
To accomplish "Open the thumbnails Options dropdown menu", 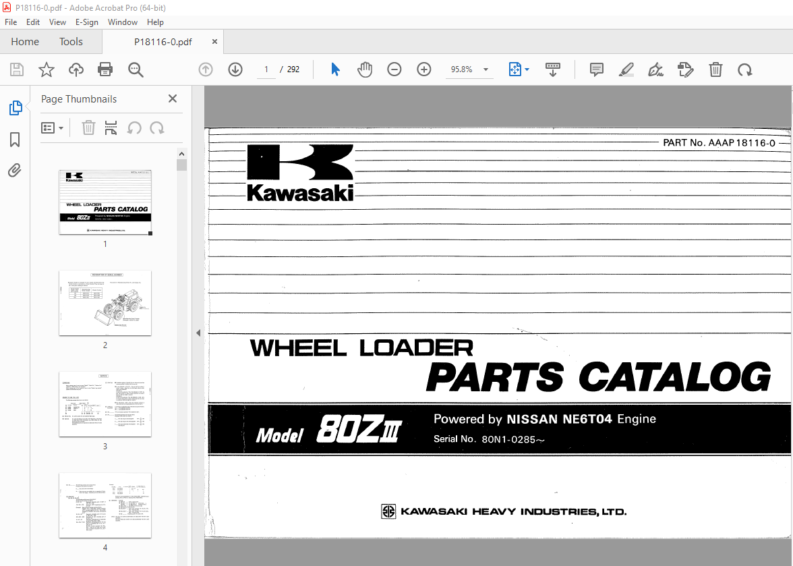I will pyautogui.click(x=52, y=128).
